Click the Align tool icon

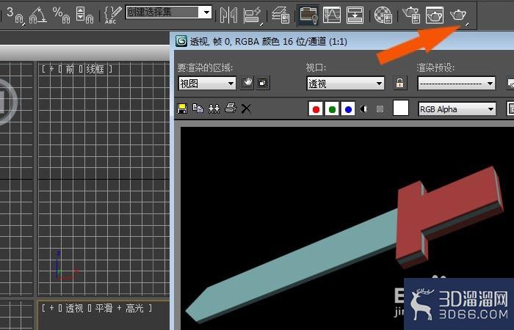[x=253, y=15]
